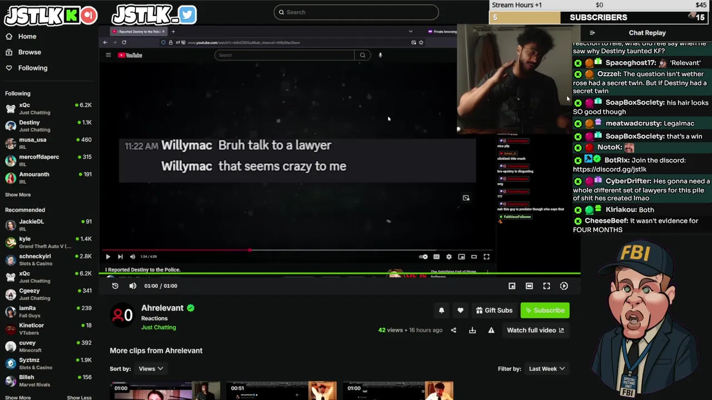Screen dimensions: 712x400
Task: Click the YouTube search input field
Action: 284,55
